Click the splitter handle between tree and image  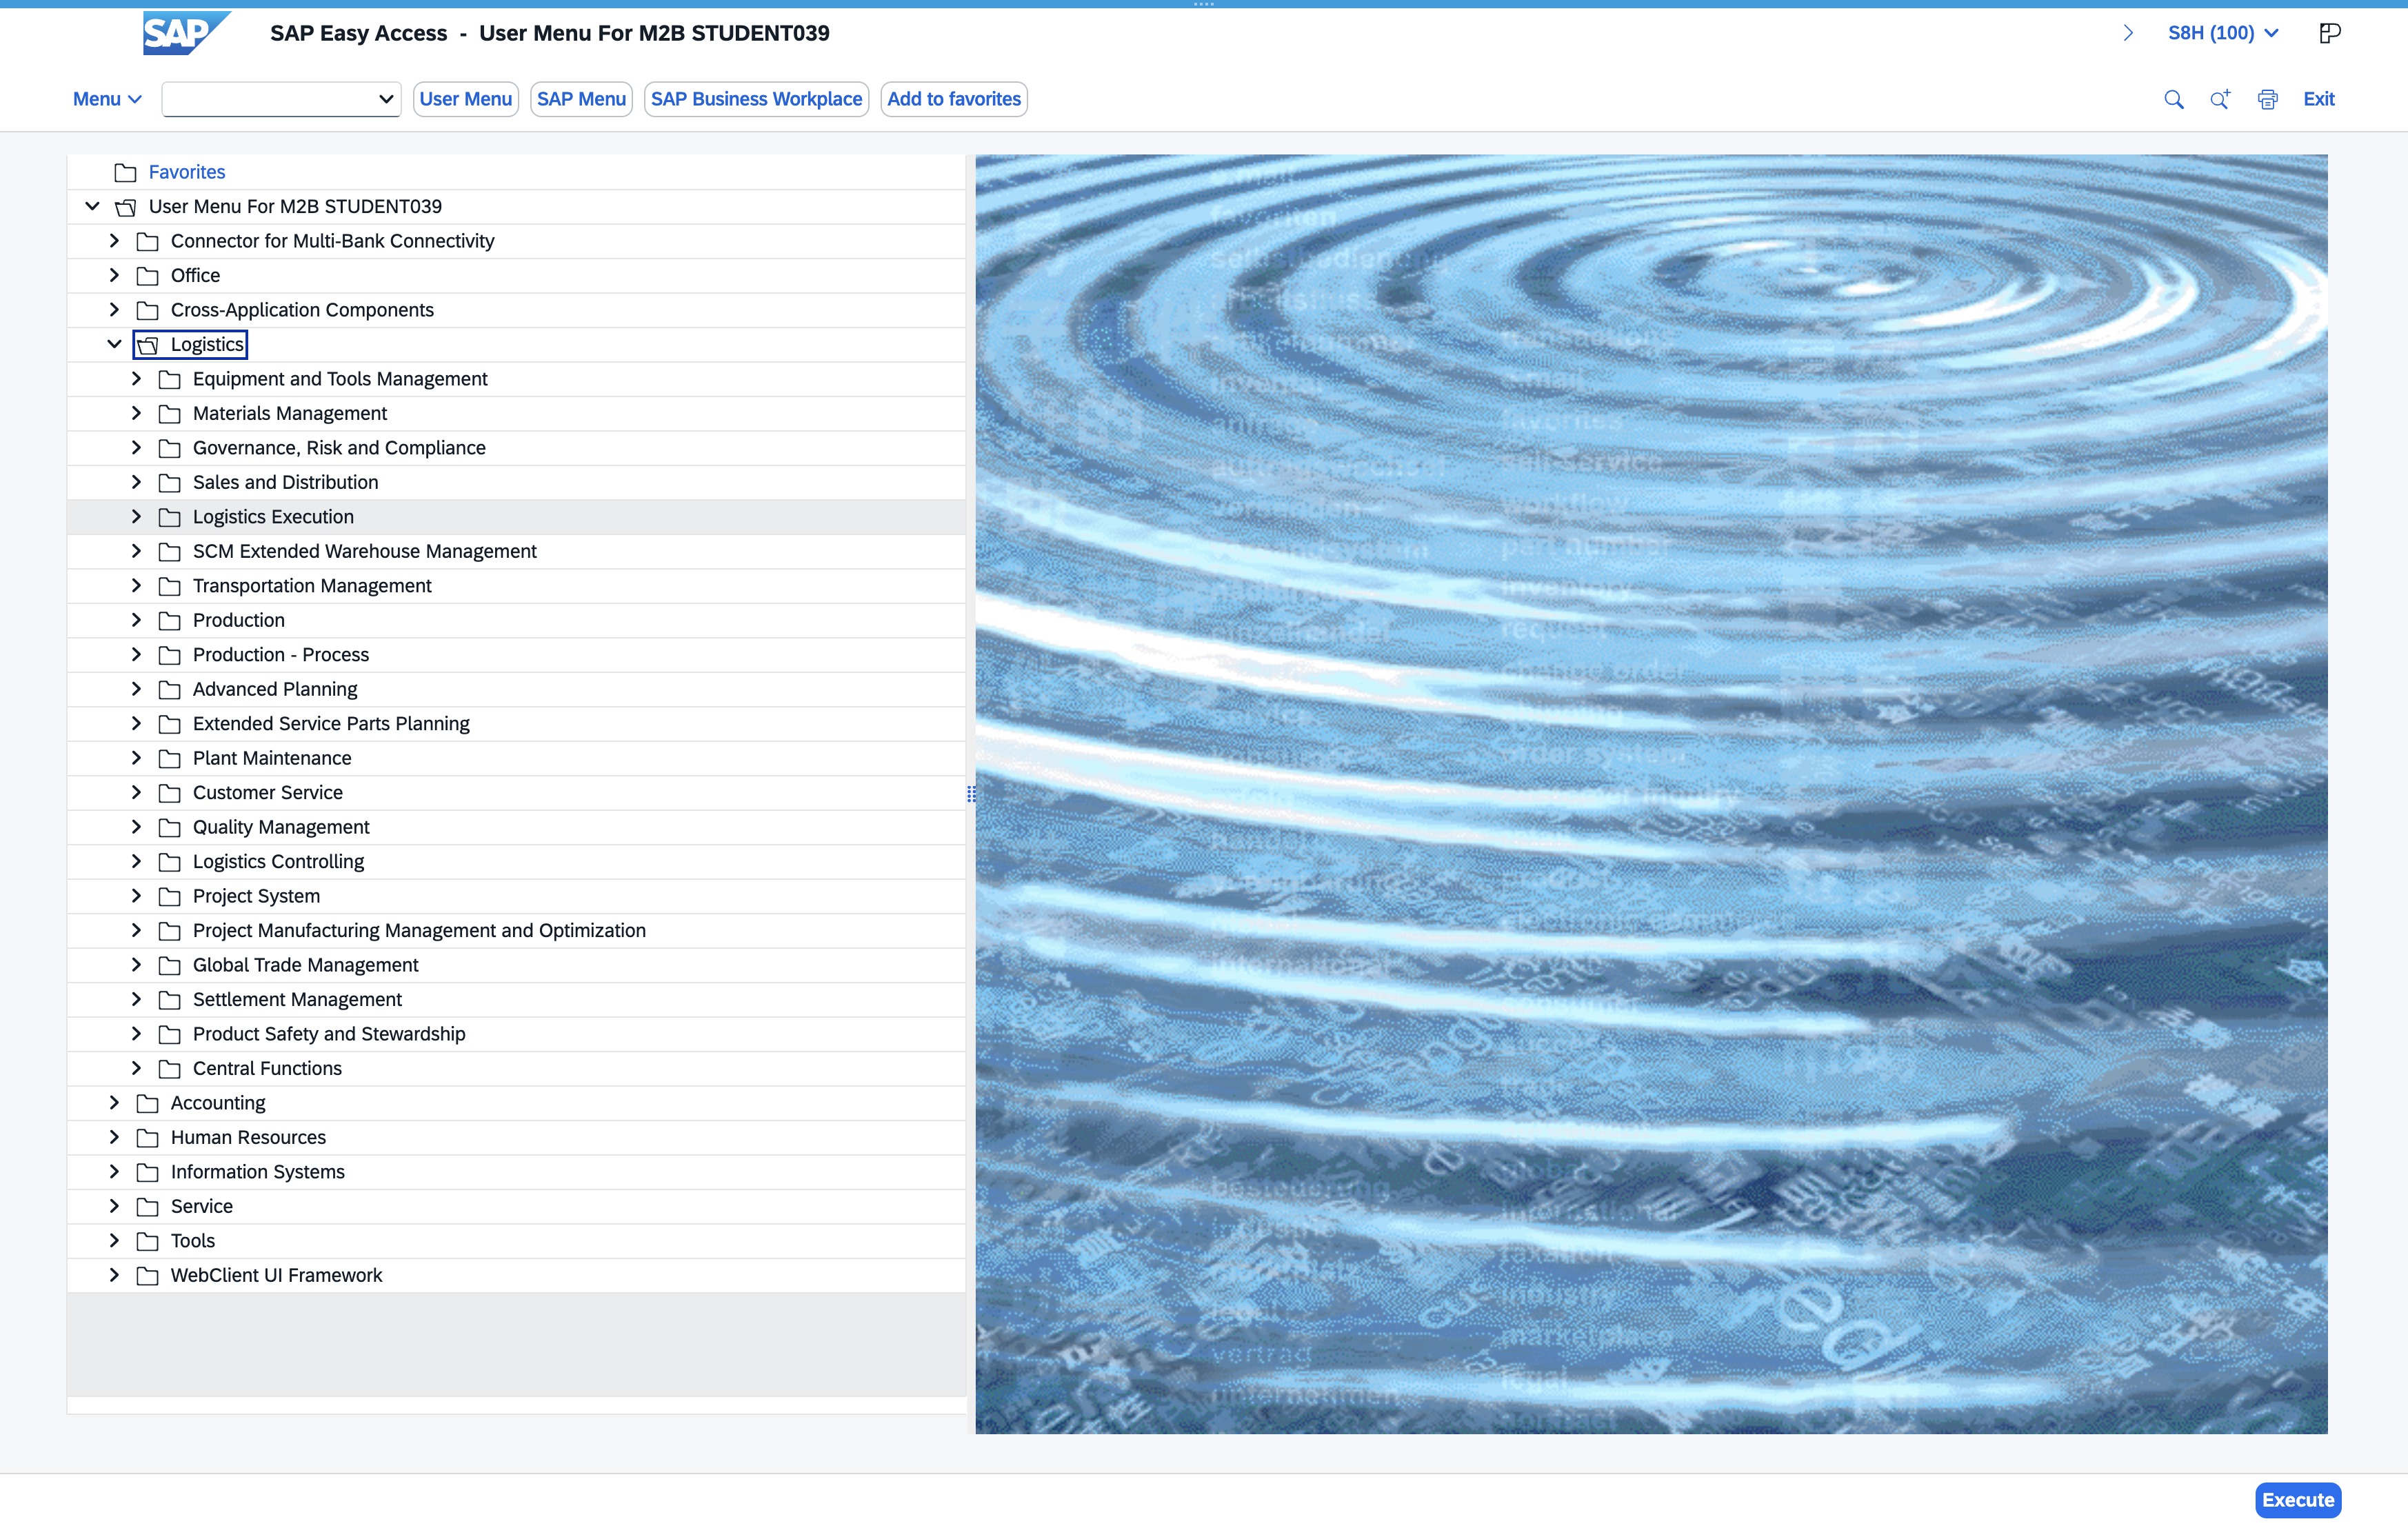(971, 794)
